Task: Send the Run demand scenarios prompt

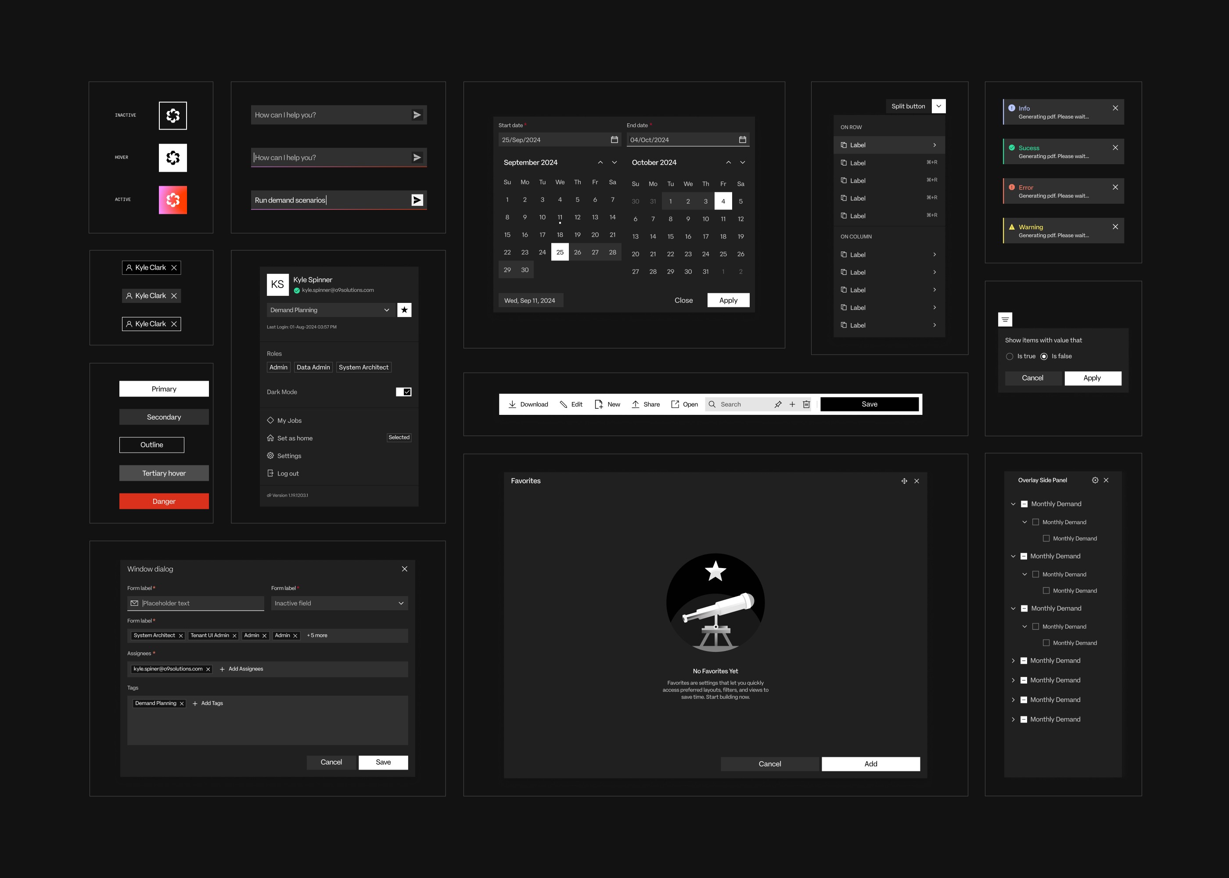Action: pos(417,200)
